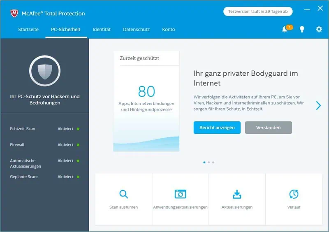Go to the Startseite tab
The height and width of the screenshot is (232, 329).
(28, 30)
